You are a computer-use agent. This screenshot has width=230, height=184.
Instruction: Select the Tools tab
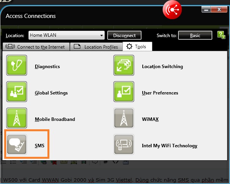tap(138, 47)
